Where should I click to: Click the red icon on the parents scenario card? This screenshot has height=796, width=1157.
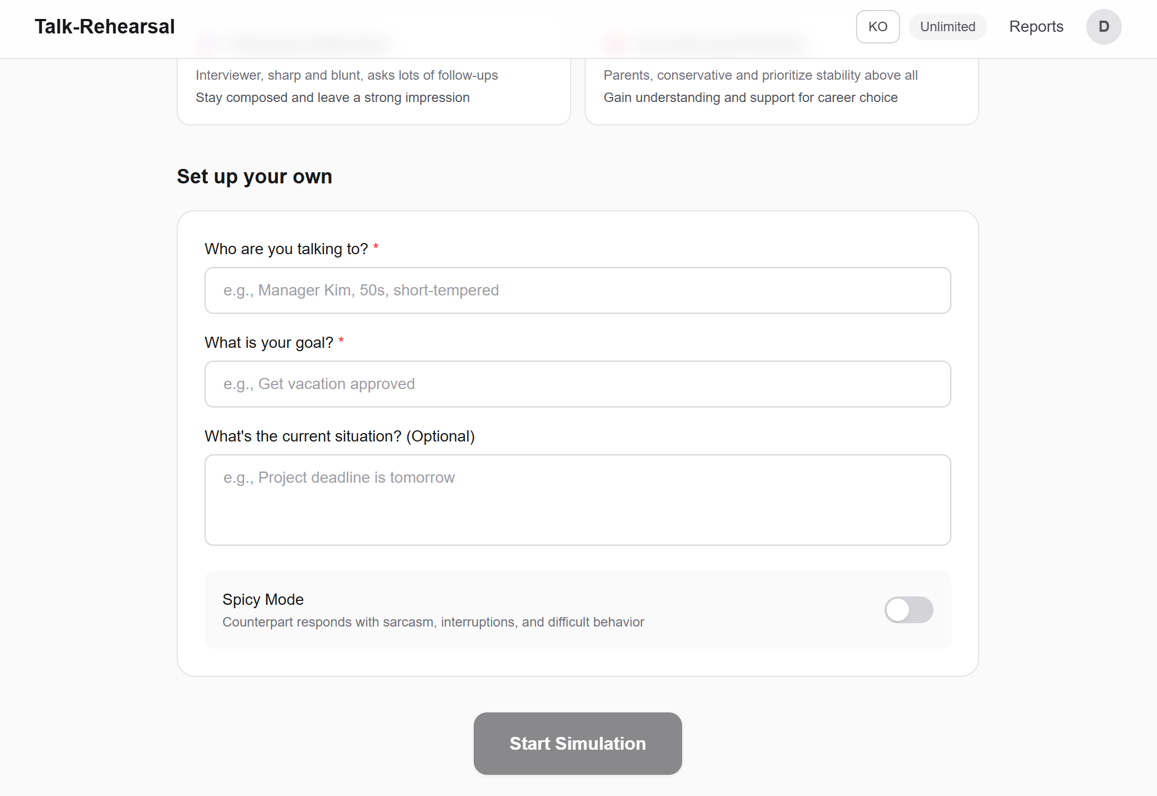[x=616, y=42]
